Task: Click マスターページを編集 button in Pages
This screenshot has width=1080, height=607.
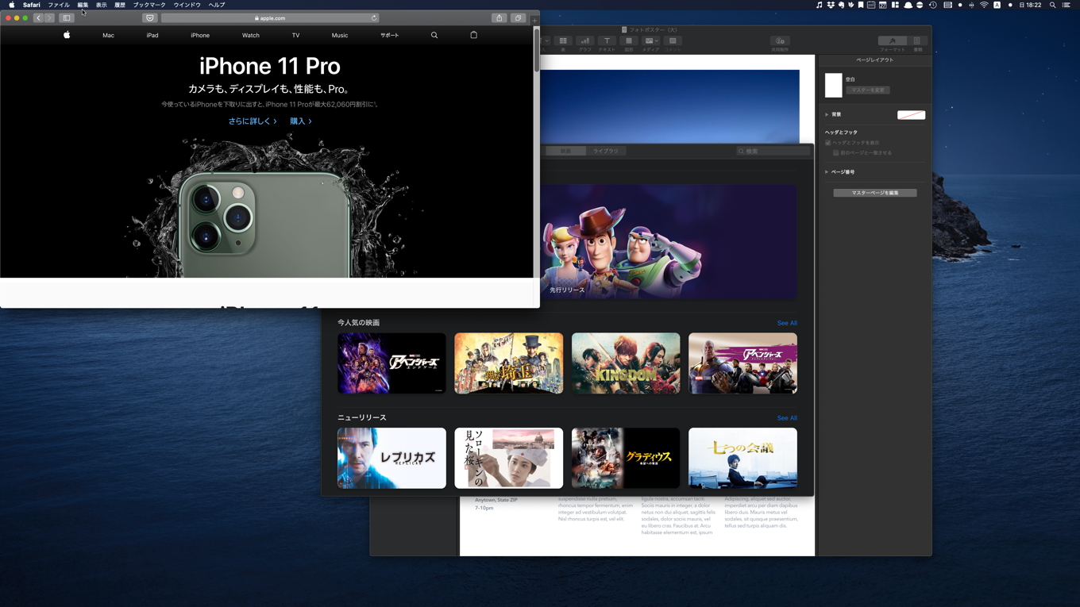Action: (x=874, y=193)
